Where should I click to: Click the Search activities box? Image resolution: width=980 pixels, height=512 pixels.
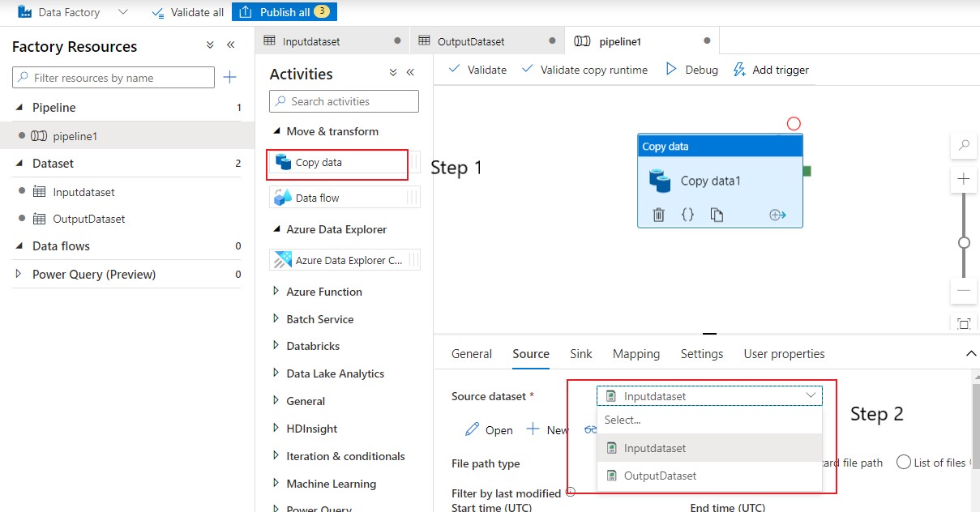point(344,101)
